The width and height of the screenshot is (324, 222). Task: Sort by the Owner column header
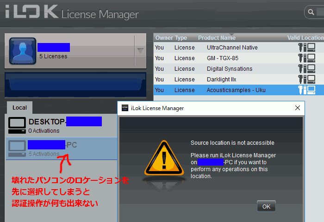coord(164,38)
